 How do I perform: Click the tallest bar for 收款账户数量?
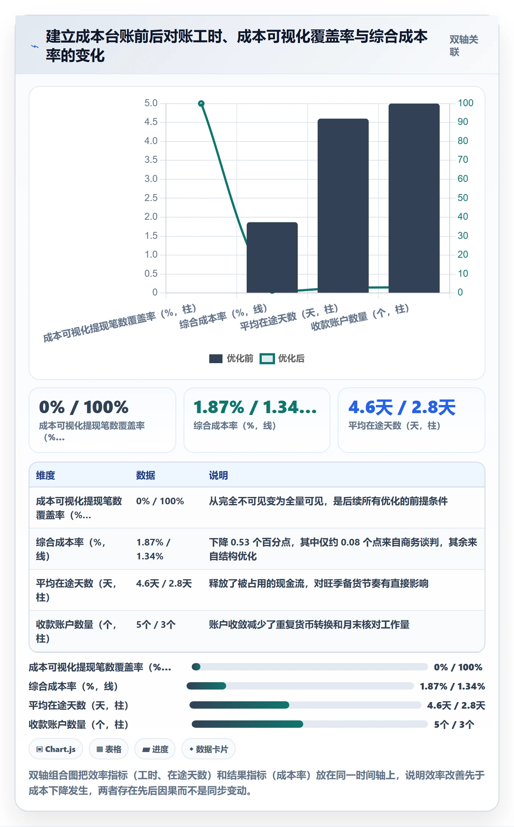coord(414,198)
